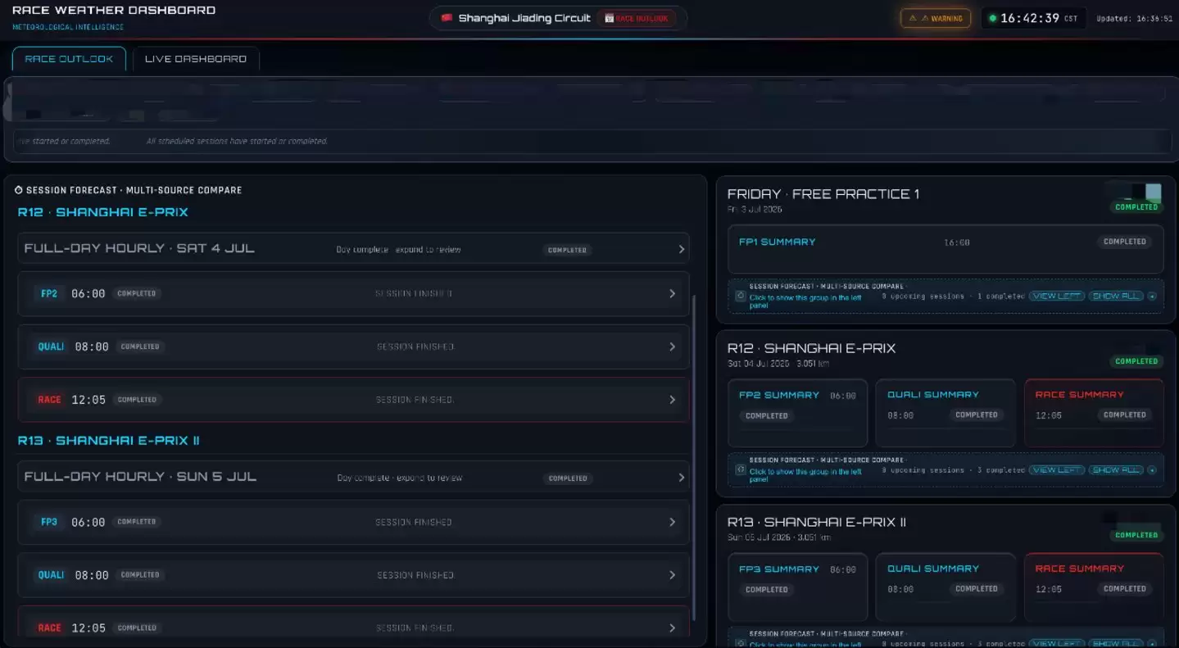Click Show All in R12 Shanghai E-Prix card
The height and width of the screenshot is (648, 1179).
tap(1116, 470)
